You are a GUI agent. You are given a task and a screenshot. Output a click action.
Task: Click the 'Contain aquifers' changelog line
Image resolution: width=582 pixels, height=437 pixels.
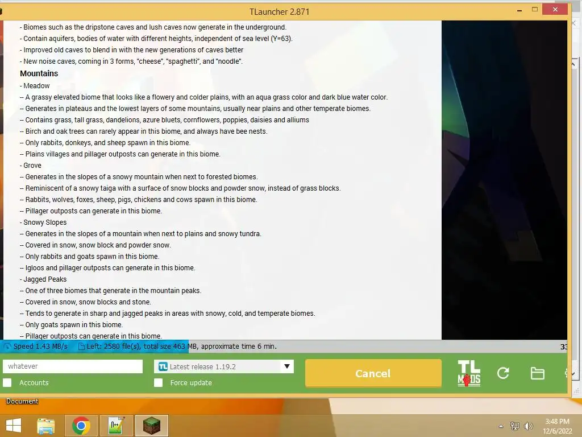(x=156, y=39)
